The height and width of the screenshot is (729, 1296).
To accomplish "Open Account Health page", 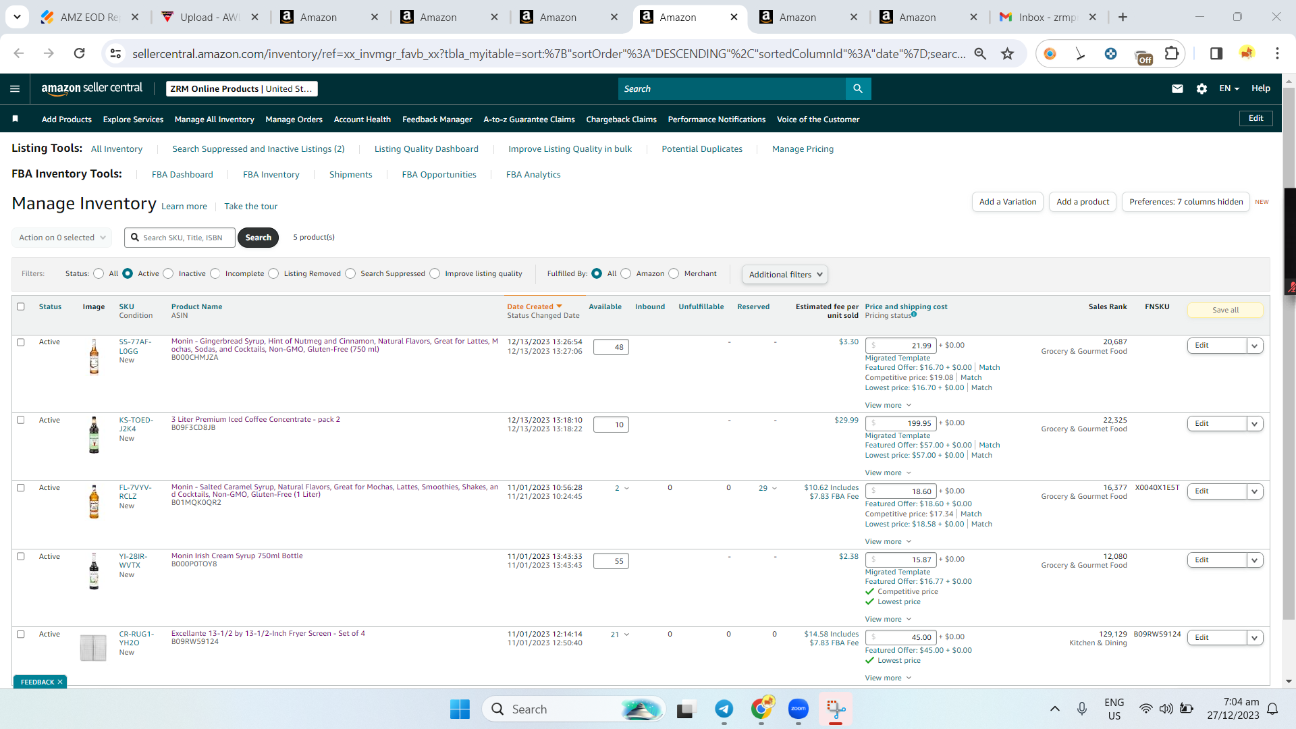I will (x=362, y=119).
